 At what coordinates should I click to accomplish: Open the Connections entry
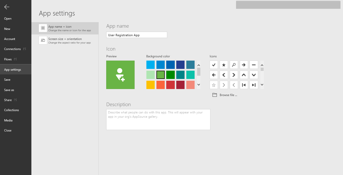tap(16, 49)
